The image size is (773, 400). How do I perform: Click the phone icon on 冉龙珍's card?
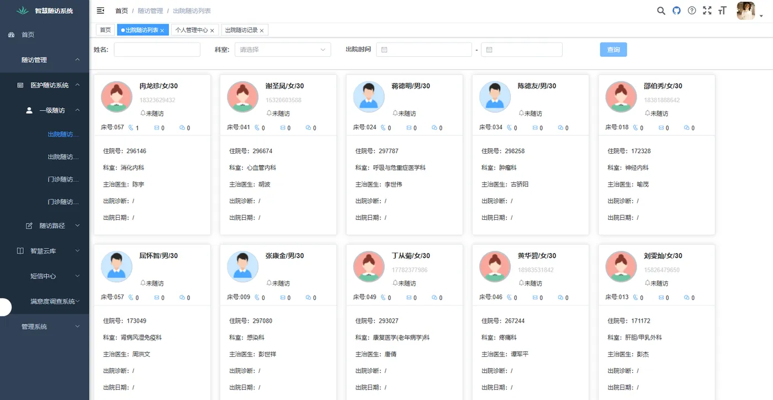131,128
